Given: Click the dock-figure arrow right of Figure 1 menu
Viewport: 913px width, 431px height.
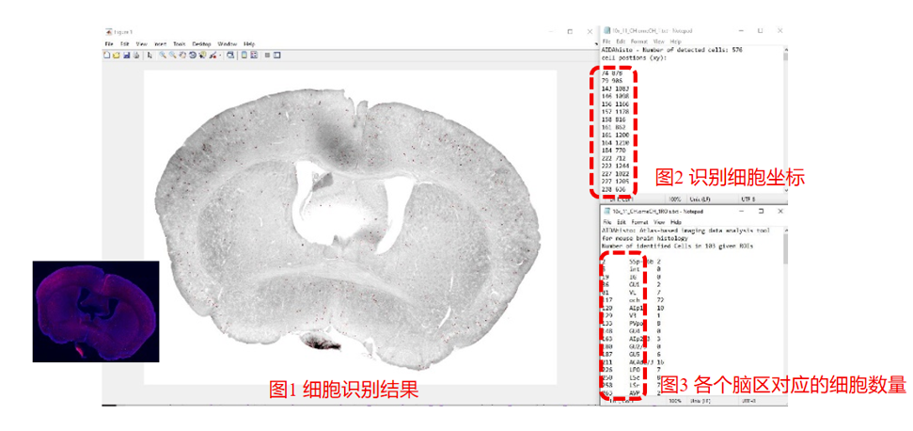Looking at the screenshot, I should coord(596,43).
